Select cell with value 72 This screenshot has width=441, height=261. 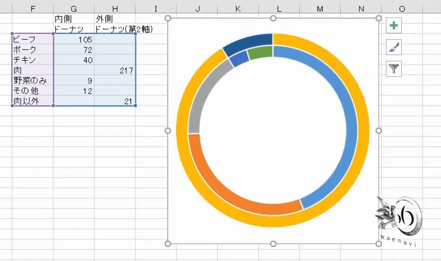(73, 50)
